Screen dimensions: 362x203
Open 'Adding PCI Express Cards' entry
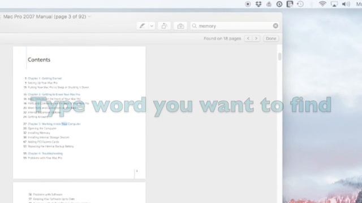click(x=44, y=142)
